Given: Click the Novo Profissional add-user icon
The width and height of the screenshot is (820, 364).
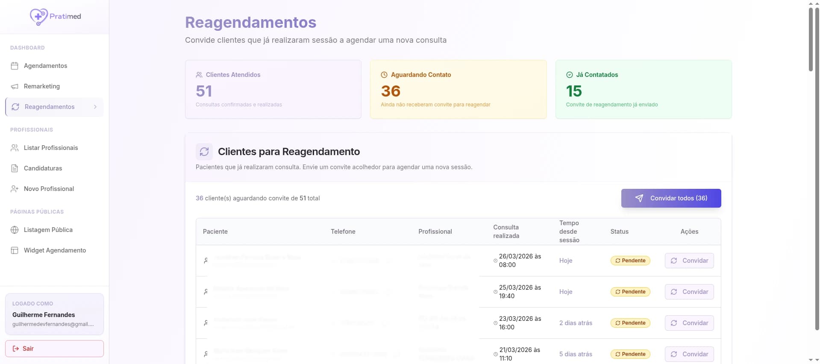Looking at the screenshot, I should tap(15, 189).
